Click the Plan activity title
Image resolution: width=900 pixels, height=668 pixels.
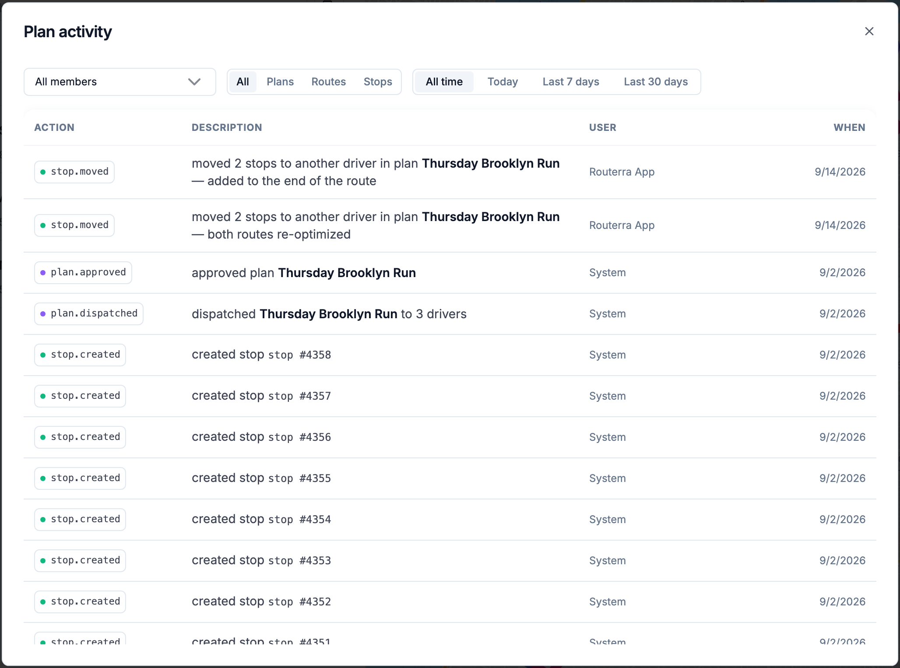68,32
